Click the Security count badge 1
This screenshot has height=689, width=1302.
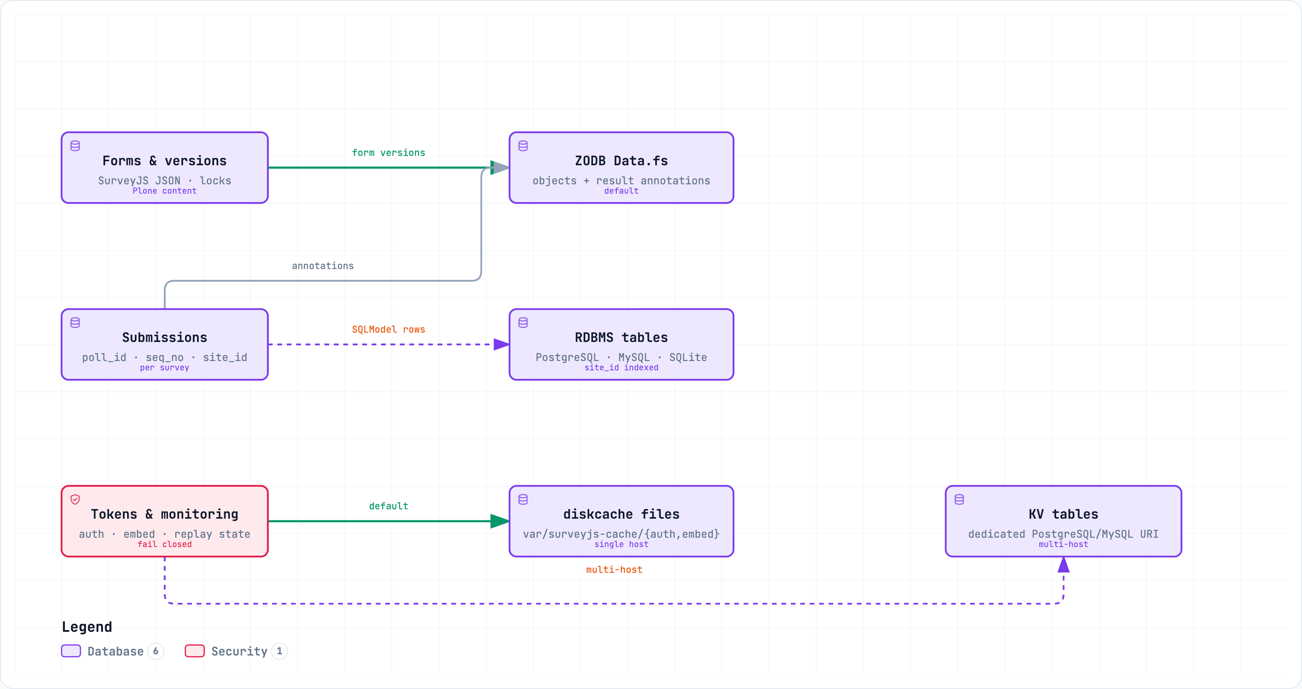point(279,651)
